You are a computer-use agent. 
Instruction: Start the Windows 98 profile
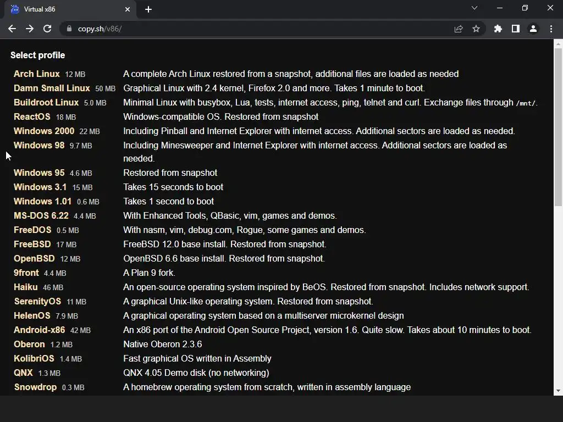[x=39, y=145]
